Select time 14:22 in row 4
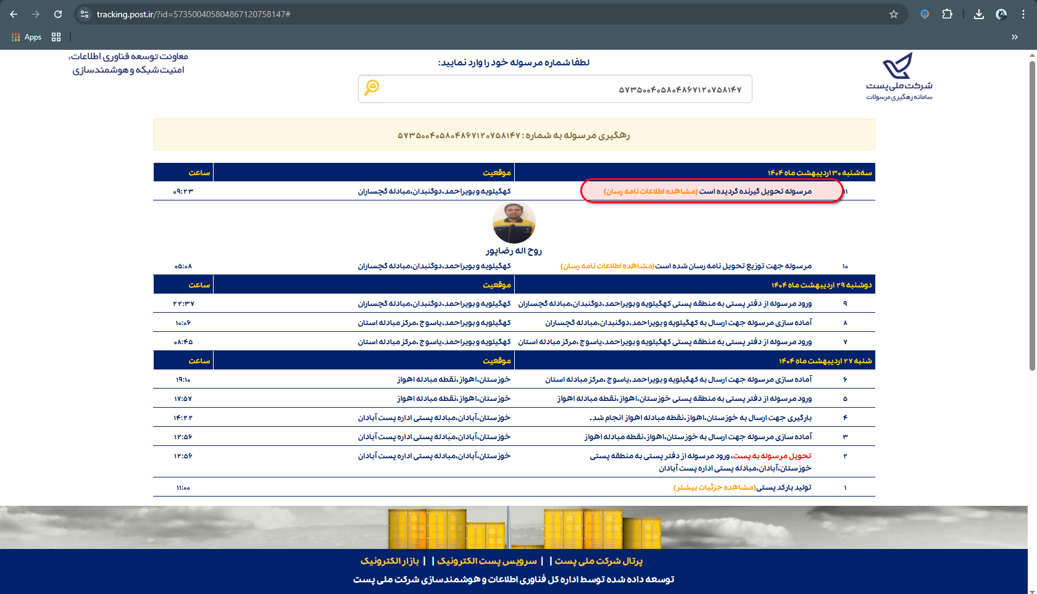Screen dimensions: 1037x594 (x=183, y=418)
